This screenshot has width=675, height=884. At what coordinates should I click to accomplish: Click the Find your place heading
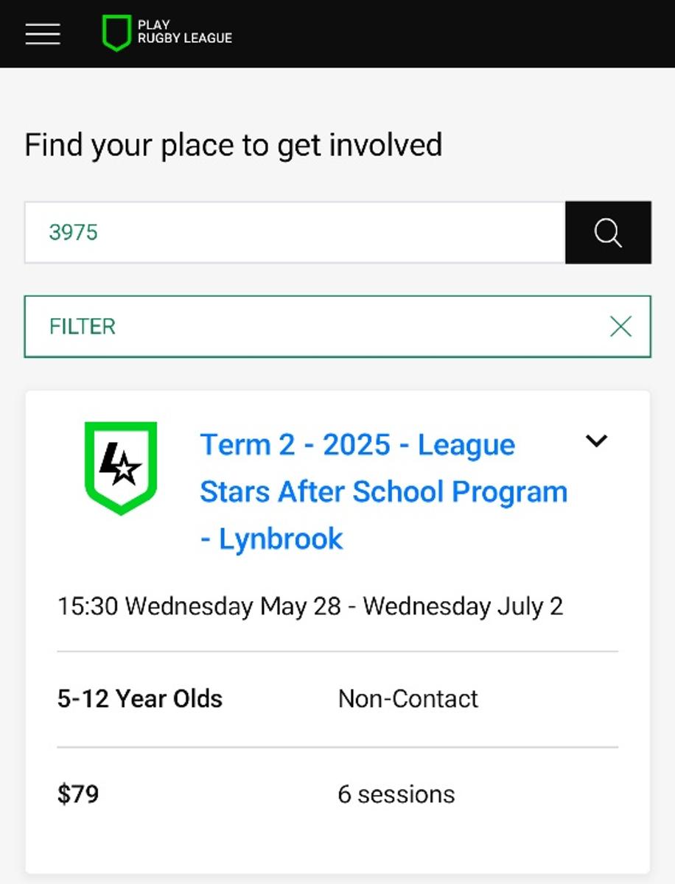click(x=234, y=145)
